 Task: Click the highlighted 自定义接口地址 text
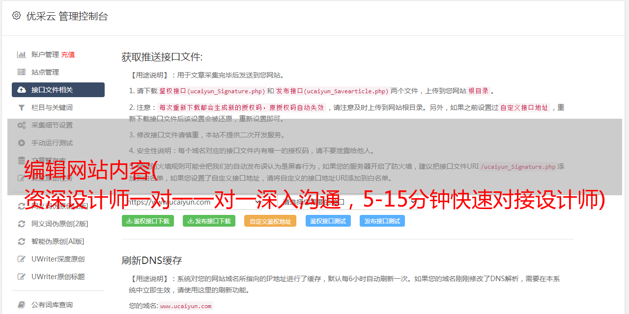pos(524,107)
